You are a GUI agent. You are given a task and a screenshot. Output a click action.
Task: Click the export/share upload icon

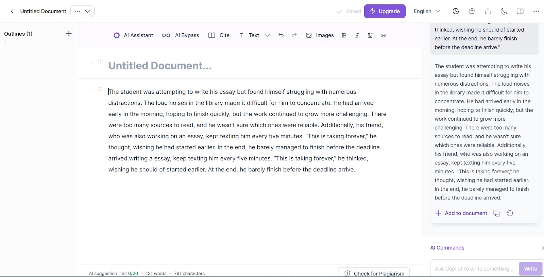click(x=488, y=11)
